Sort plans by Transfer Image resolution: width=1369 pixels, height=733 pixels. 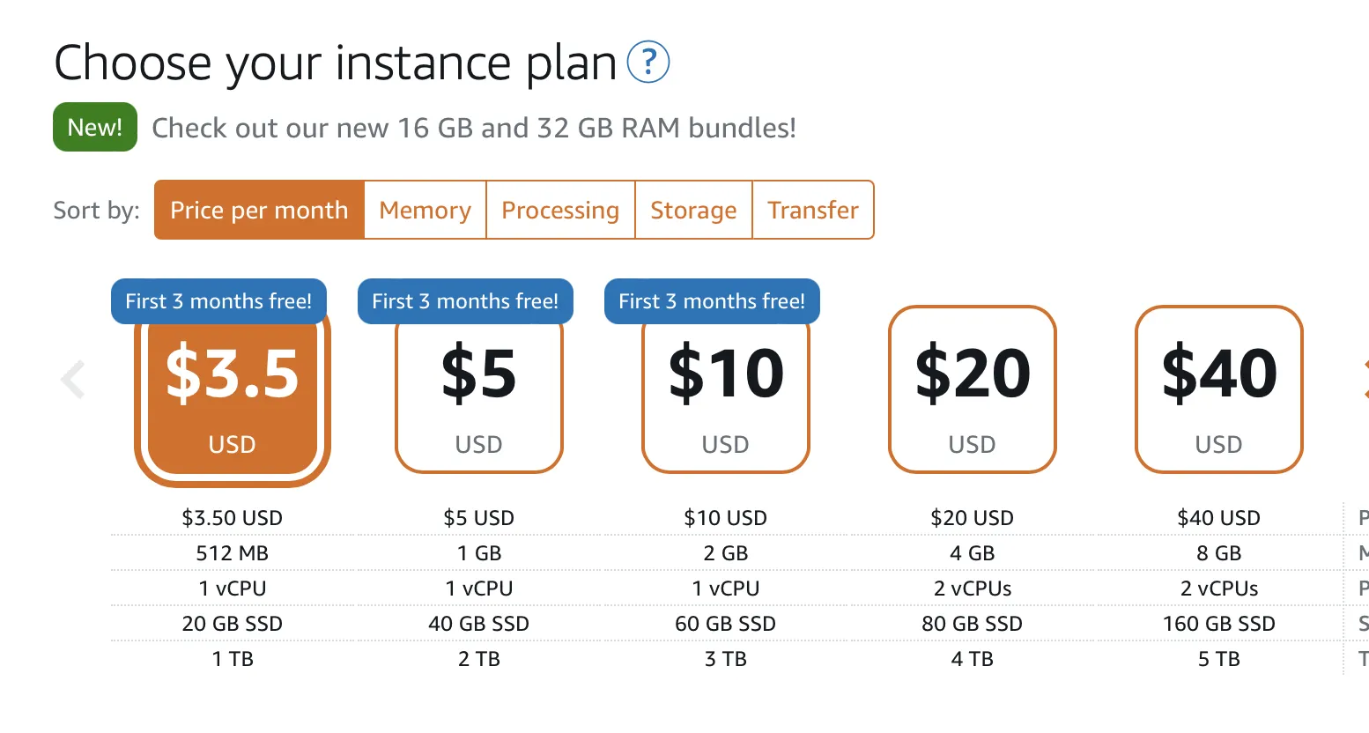click(812, 210)
